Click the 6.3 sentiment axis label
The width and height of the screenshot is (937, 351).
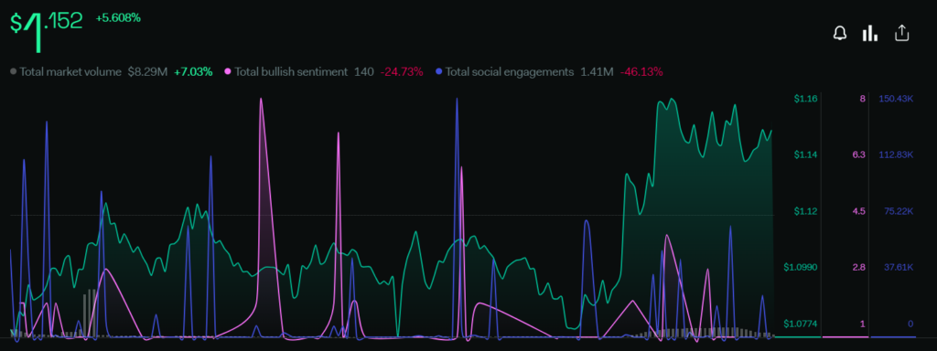(859, 154)
